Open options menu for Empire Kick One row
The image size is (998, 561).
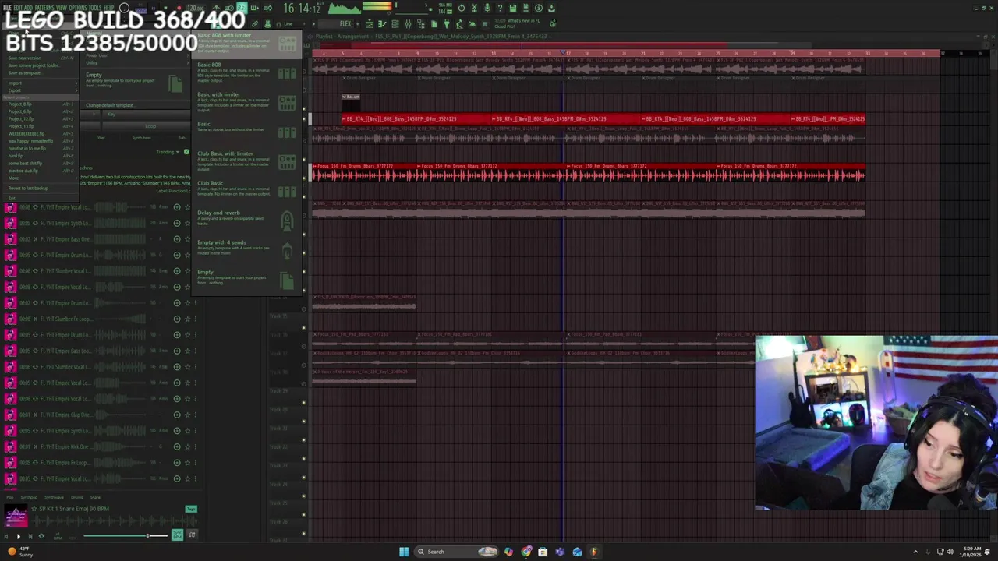197,446
